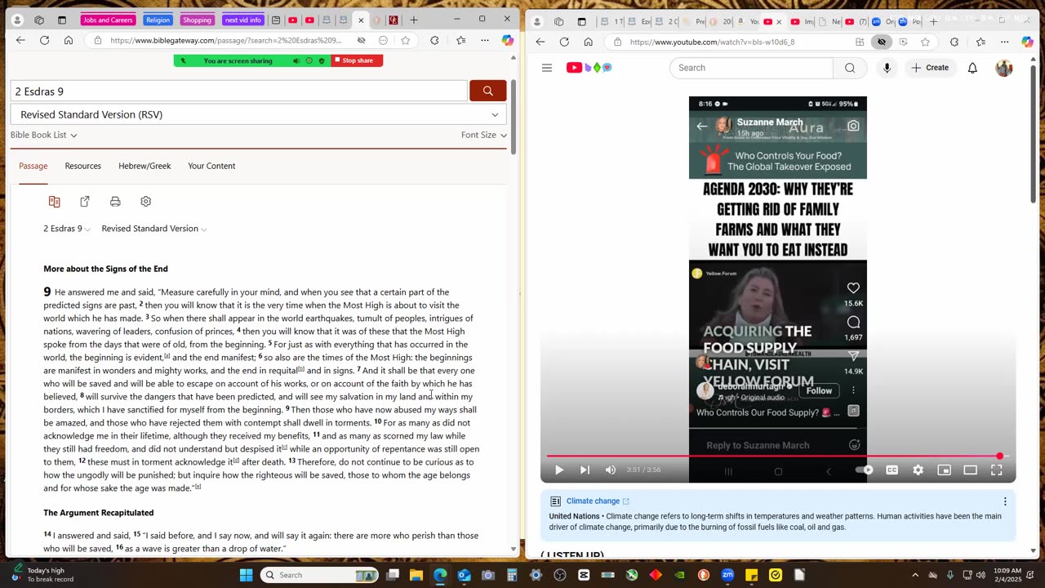Favorite the YouTube page with star icon
Image resolution: width=1045 pixels, height=588 pixels.
[x=925, y=42]
